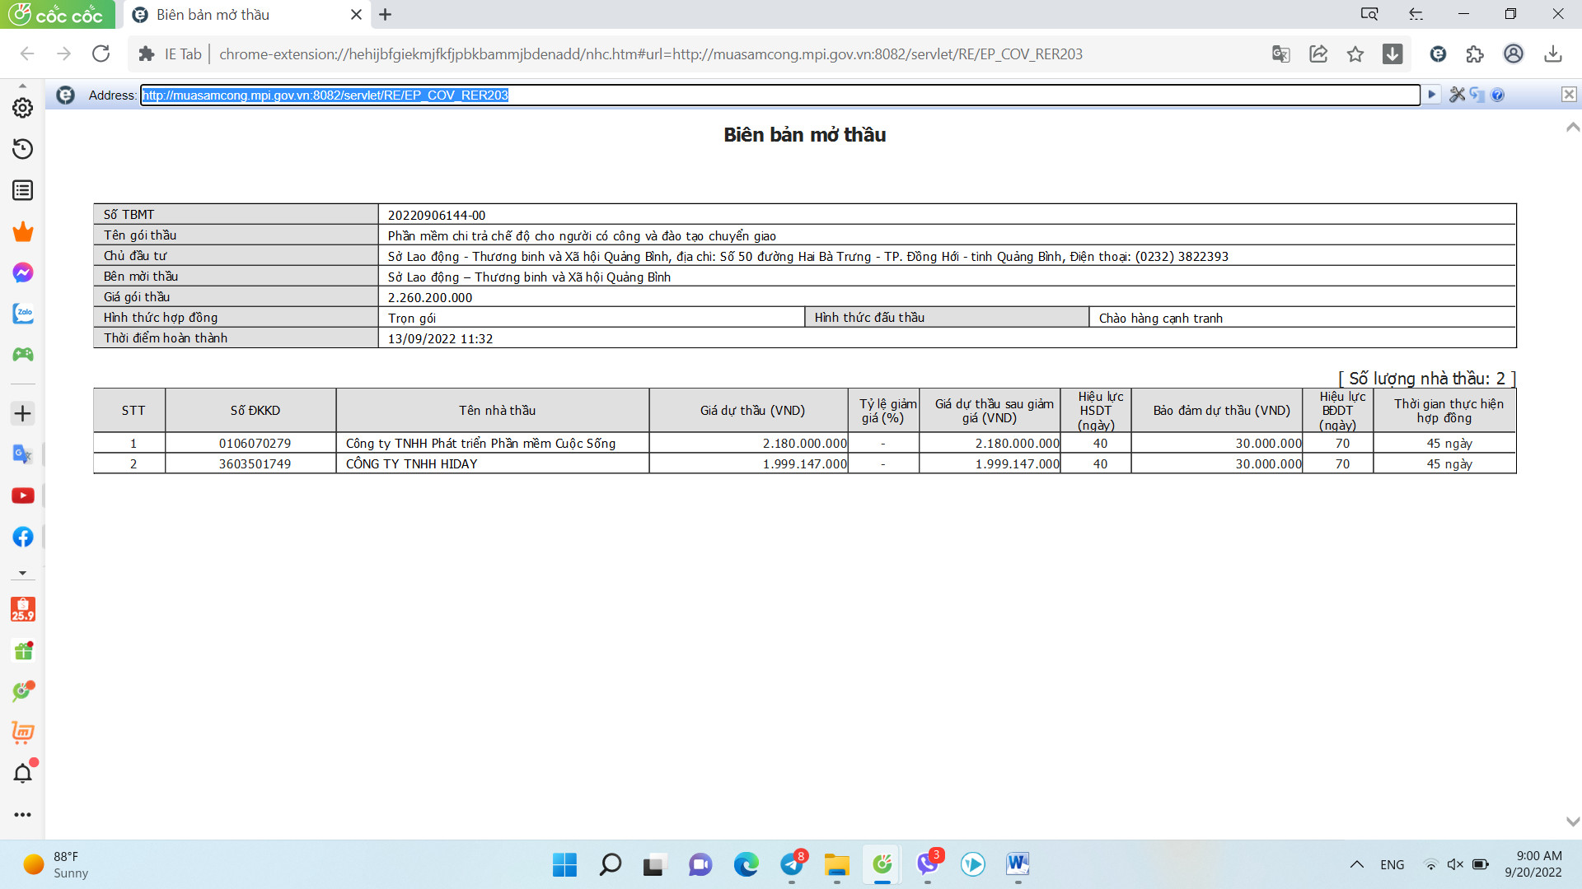
Task: Open a new browser tab
Action: point(386,15)
